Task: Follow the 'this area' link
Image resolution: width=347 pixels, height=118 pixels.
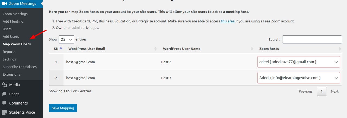Action: point(228,21)
